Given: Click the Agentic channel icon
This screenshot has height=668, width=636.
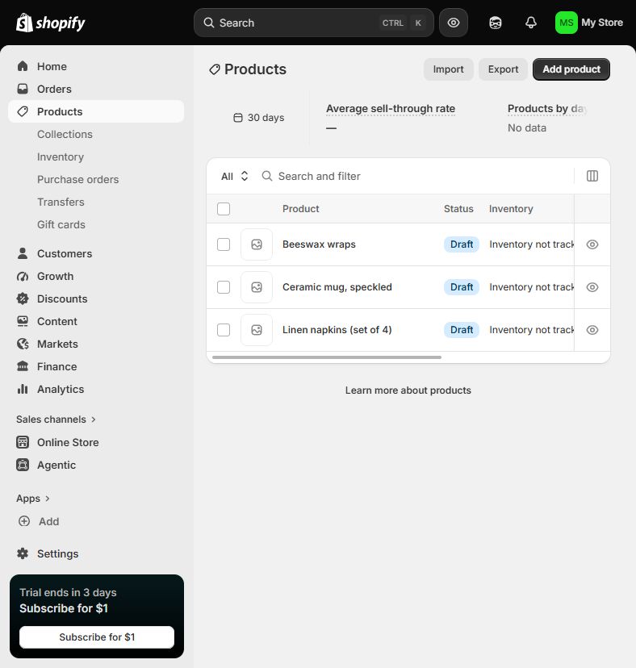Looking at the screenshot, I should point(23,465).
